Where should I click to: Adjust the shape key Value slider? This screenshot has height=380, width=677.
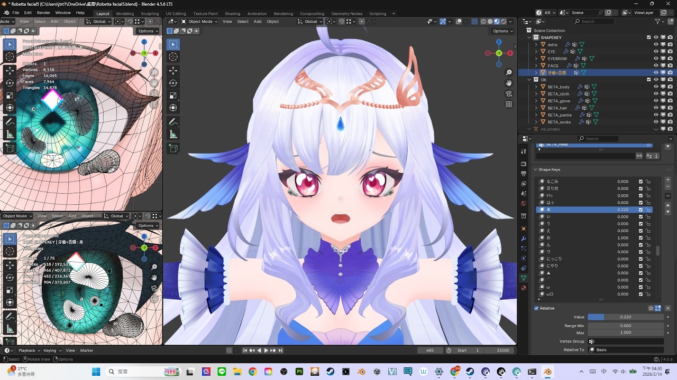[x=626, y=317]
